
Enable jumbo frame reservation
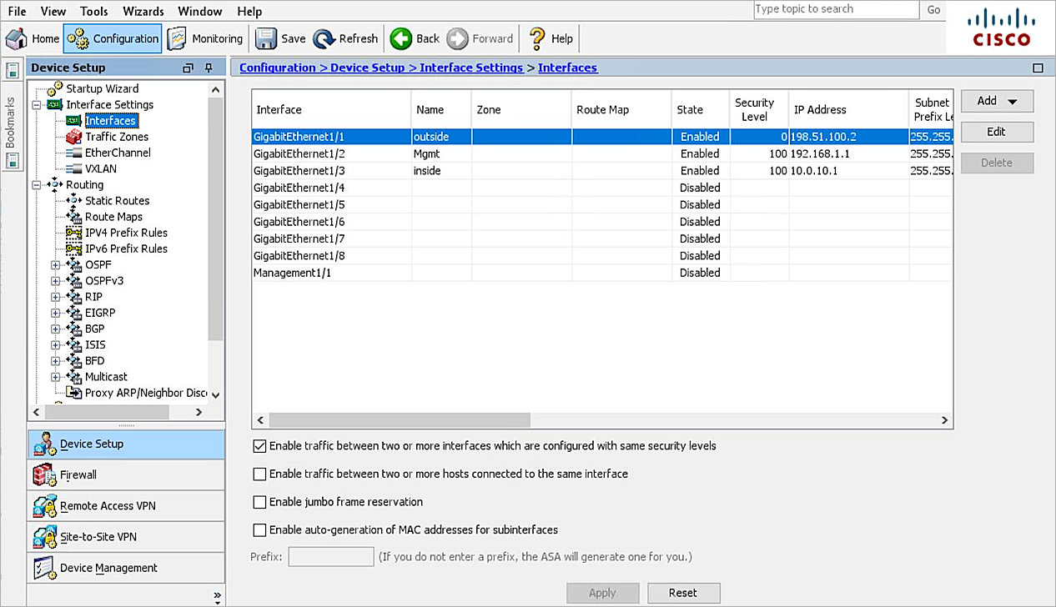(x=261, y=502)
